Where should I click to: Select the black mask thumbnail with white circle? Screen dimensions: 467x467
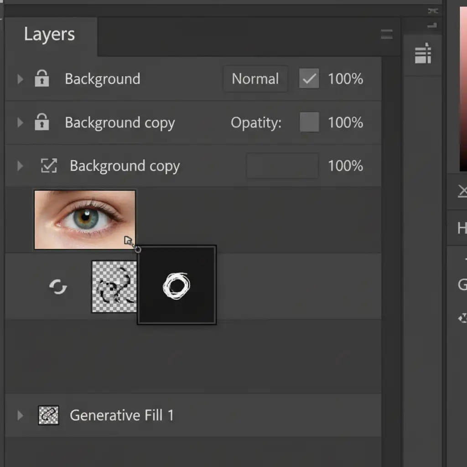(x=177, y=285)
